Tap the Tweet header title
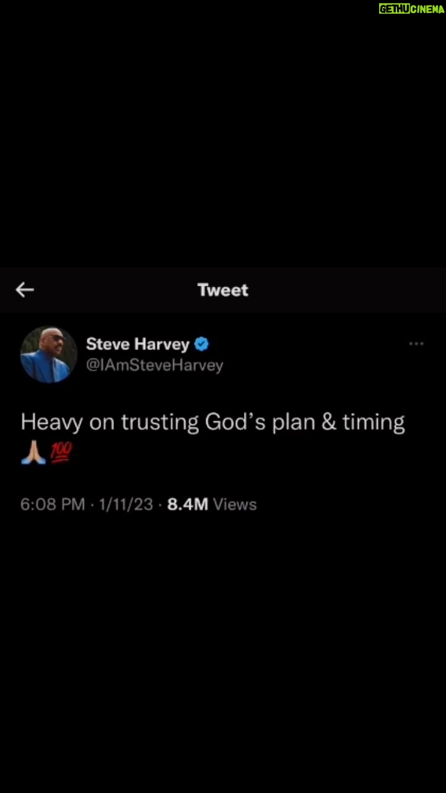Image resolution: width=446 pixels, height=793 pixels. pos(223,290)
